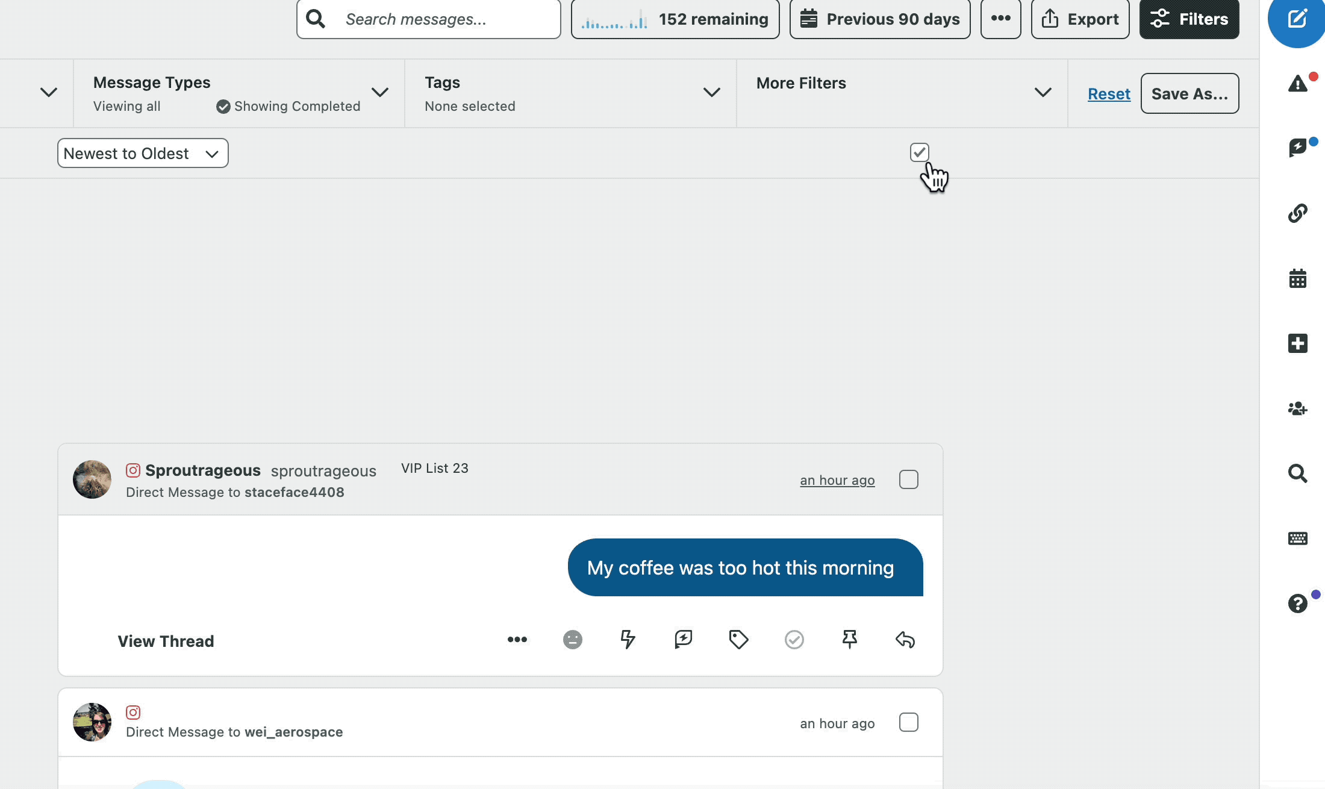The height and width of the screenshot is (789, 1325).
Task: Open the 'an hour ago' Sproutrageous timestamp link
Action: (x=837, y=481)
